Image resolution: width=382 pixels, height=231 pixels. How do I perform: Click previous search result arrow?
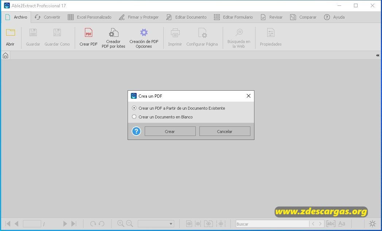pyautogui.click(x=313, y=223)
